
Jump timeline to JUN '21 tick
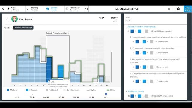tap(91, 94)
